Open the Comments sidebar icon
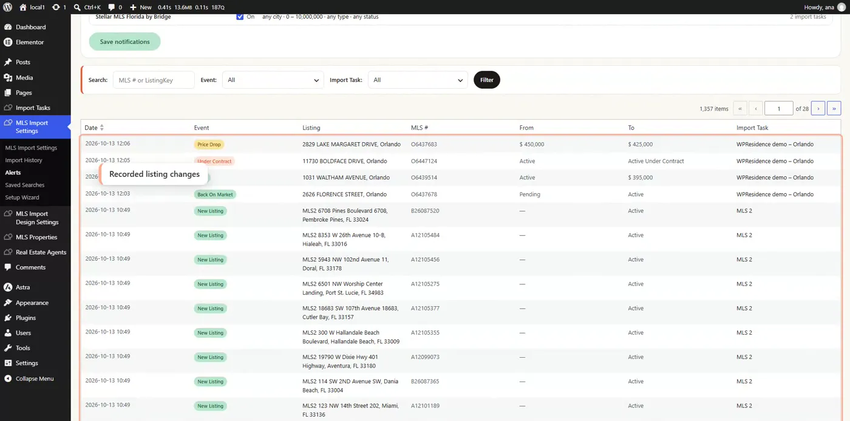This screenshot has width=850, height=421. (x=8, y=267)
